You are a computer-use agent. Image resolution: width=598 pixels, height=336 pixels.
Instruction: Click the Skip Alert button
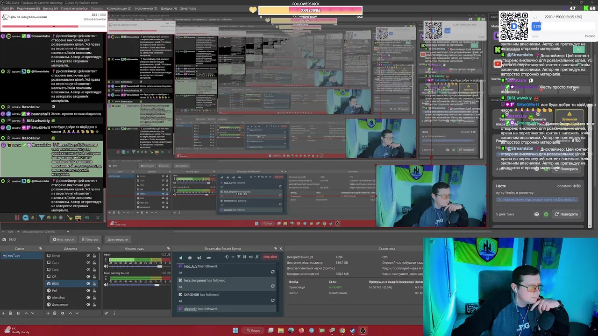point(270,257)
